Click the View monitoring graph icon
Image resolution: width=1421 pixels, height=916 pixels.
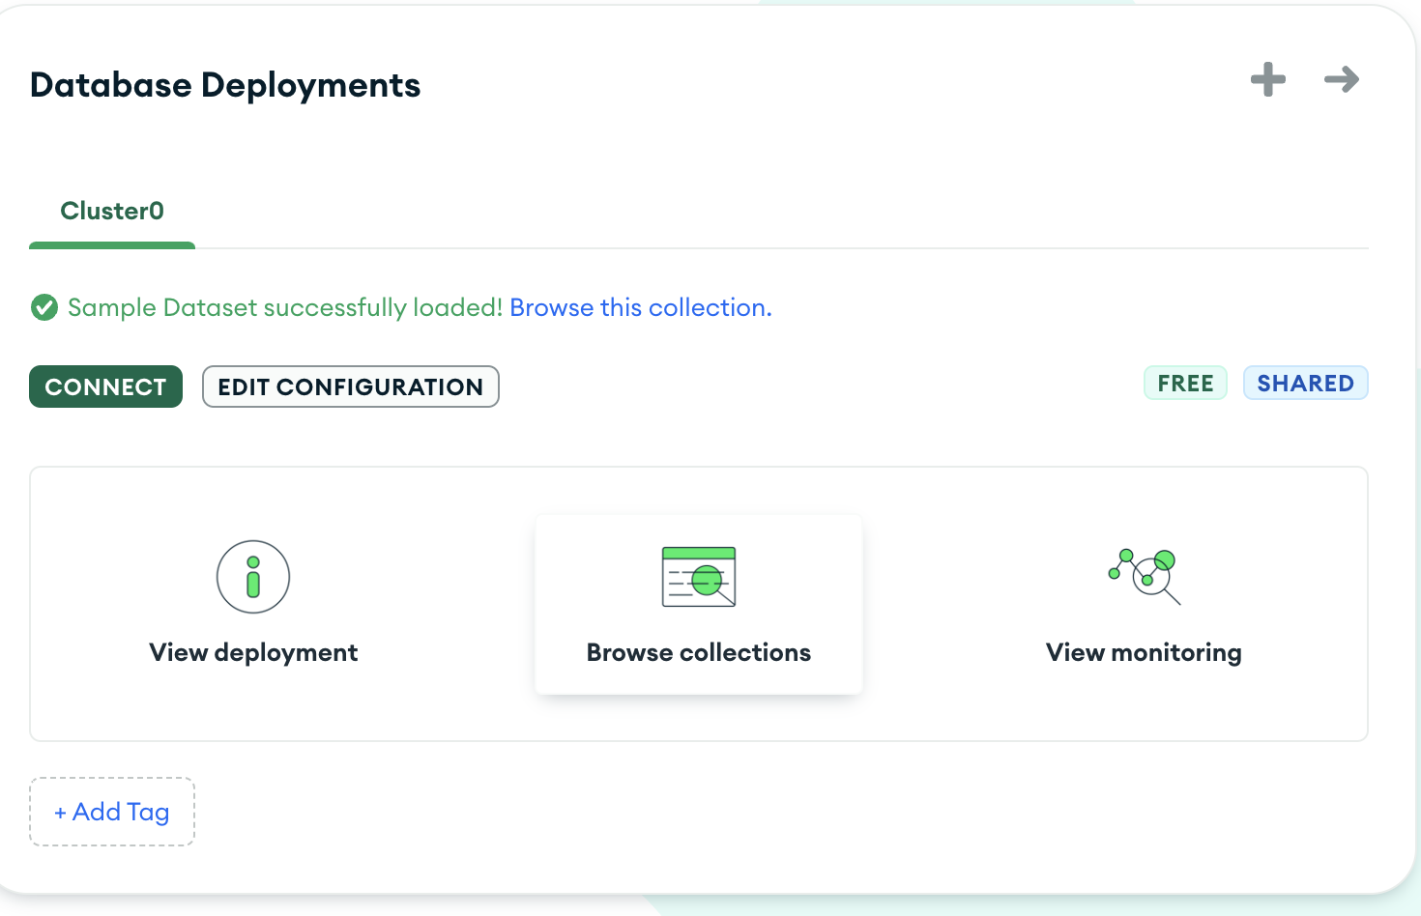coord(1145,576)
